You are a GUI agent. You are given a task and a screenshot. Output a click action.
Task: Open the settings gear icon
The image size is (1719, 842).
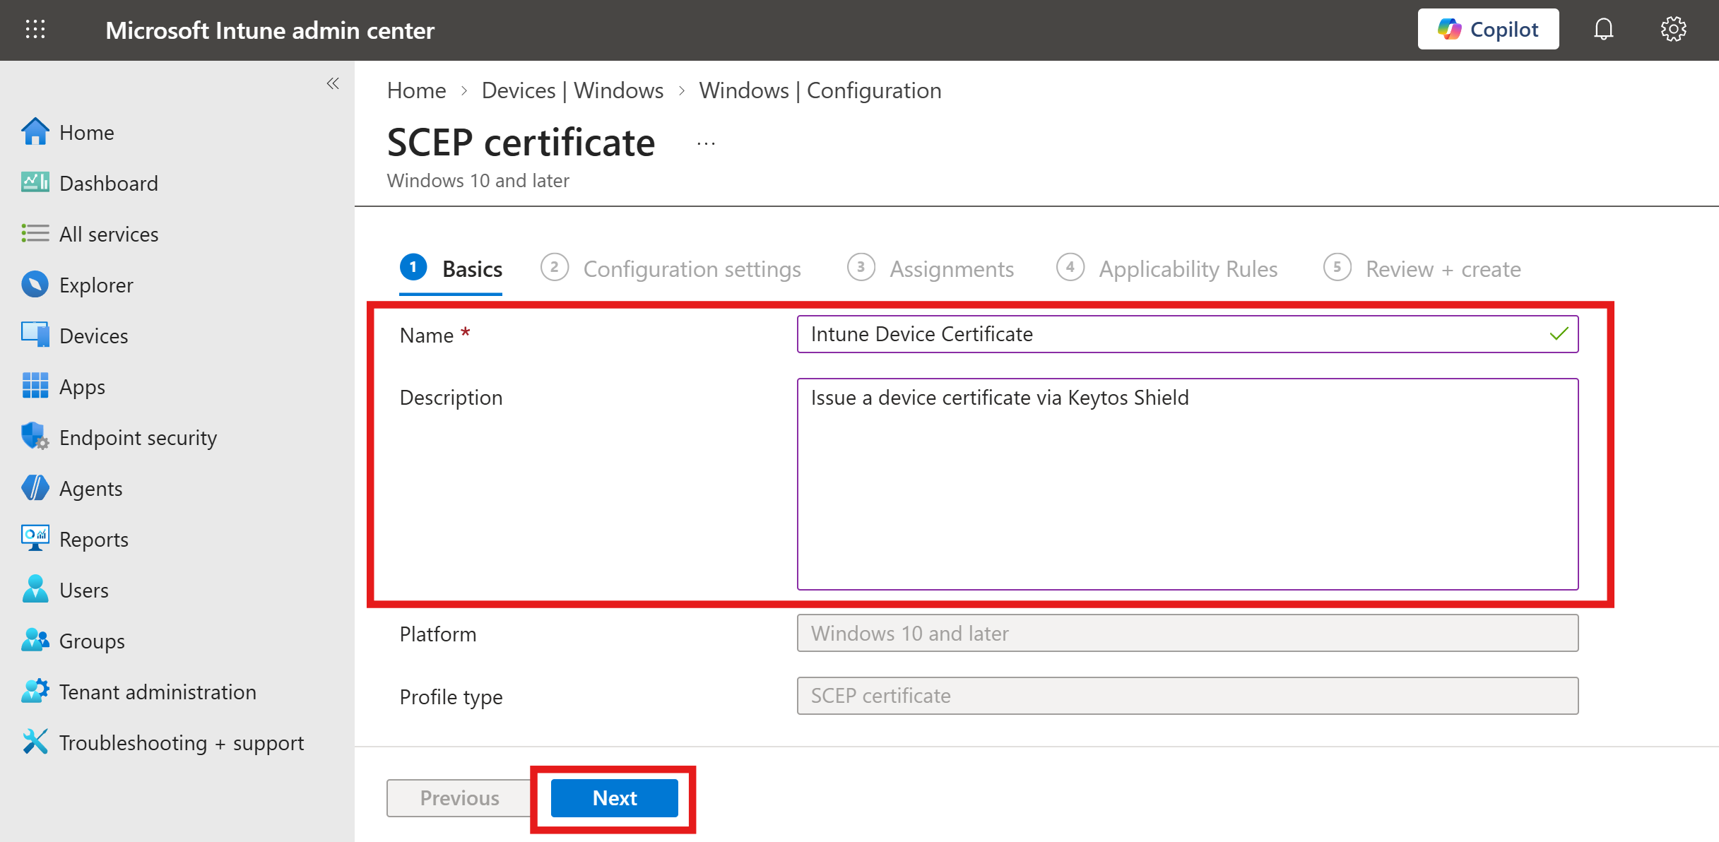pos(1673,30)
